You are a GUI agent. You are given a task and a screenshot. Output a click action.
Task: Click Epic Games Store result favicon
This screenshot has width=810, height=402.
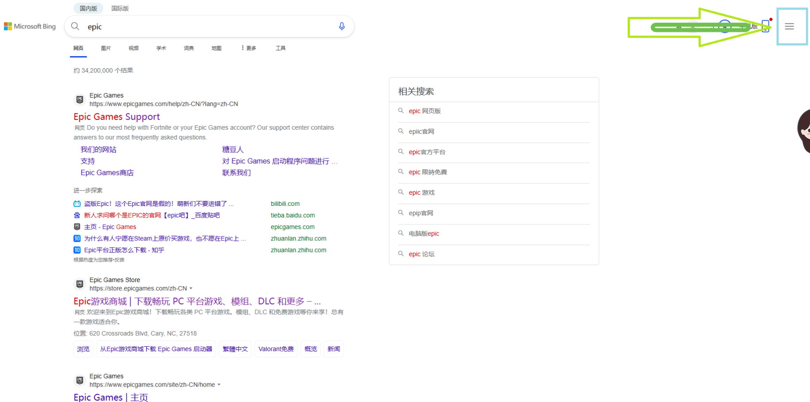click(80, 284)
